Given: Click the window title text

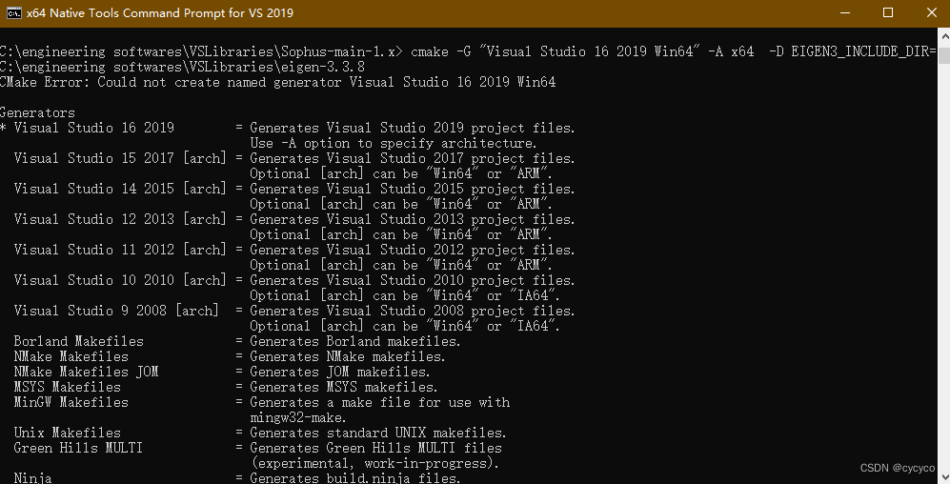Looking at the screenshot, I should (160, 12).
